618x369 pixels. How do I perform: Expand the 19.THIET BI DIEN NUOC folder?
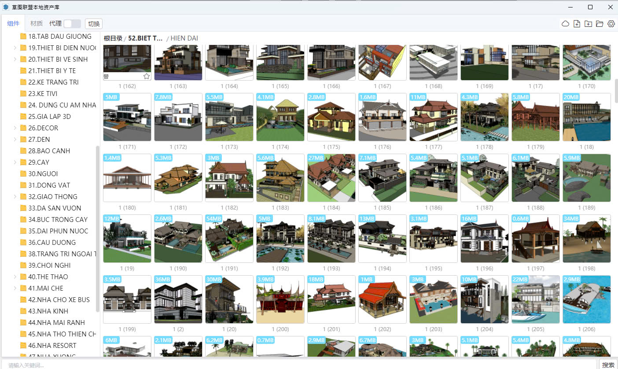15,48
